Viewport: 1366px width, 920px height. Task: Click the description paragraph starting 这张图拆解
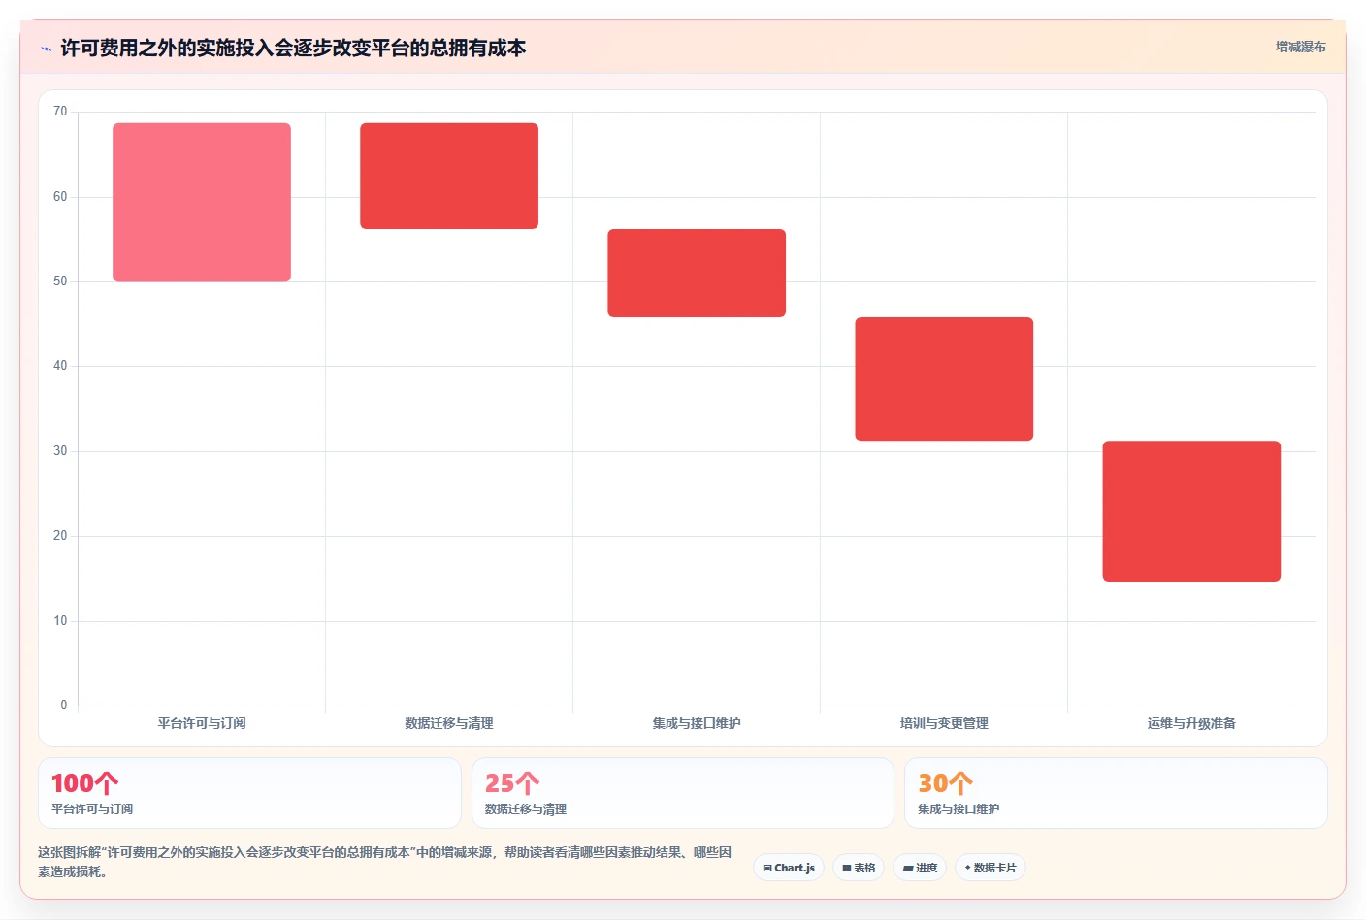coord(385,862)
